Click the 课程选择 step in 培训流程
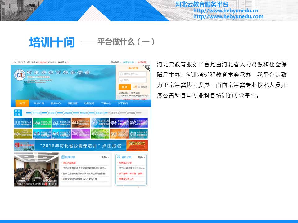Viewport: 298px width, 223px height. pyautogui.click(x=68, y=113)
